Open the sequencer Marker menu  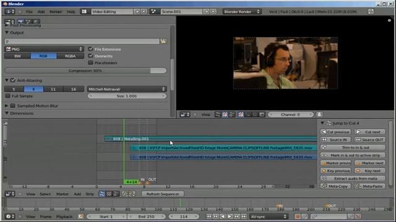[x=62, y=194]
